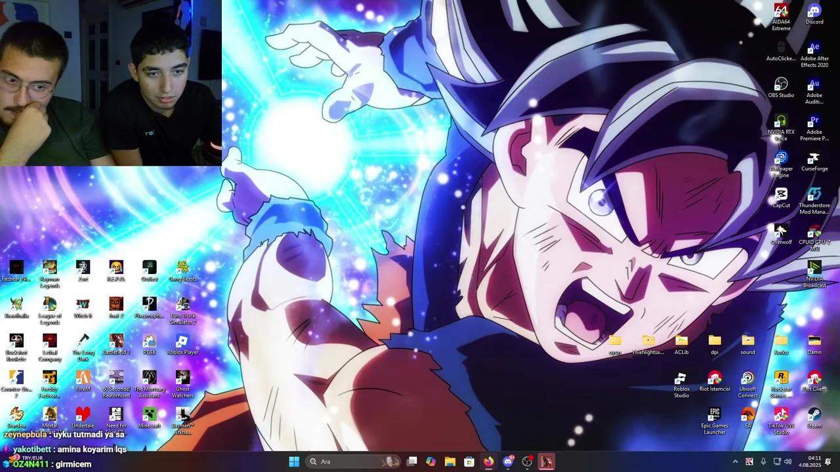Screen dimensions: 840x472
Task: Select the Damn folder on the desktop
Action: 814,345
